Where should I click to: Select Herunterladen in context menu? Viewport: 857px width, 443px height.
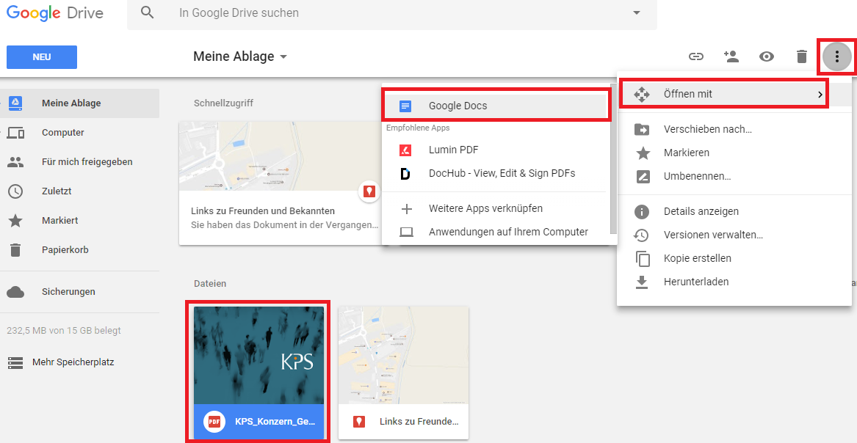734,282
